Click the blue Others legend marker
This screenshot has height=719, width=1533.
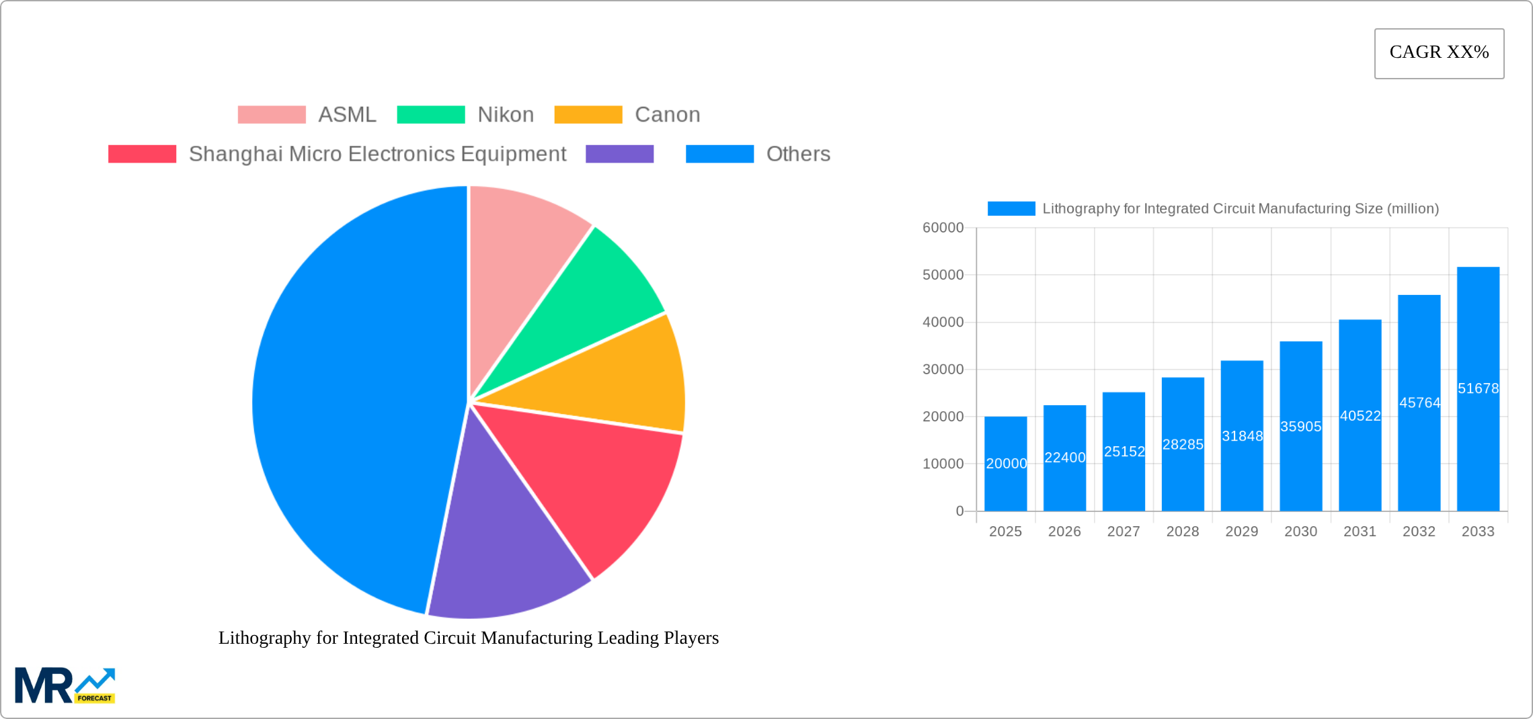coord(719,153)
